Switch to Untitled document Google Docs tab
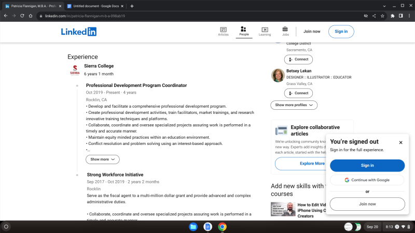Screen dimensions: 415x233 coord(95,6)
